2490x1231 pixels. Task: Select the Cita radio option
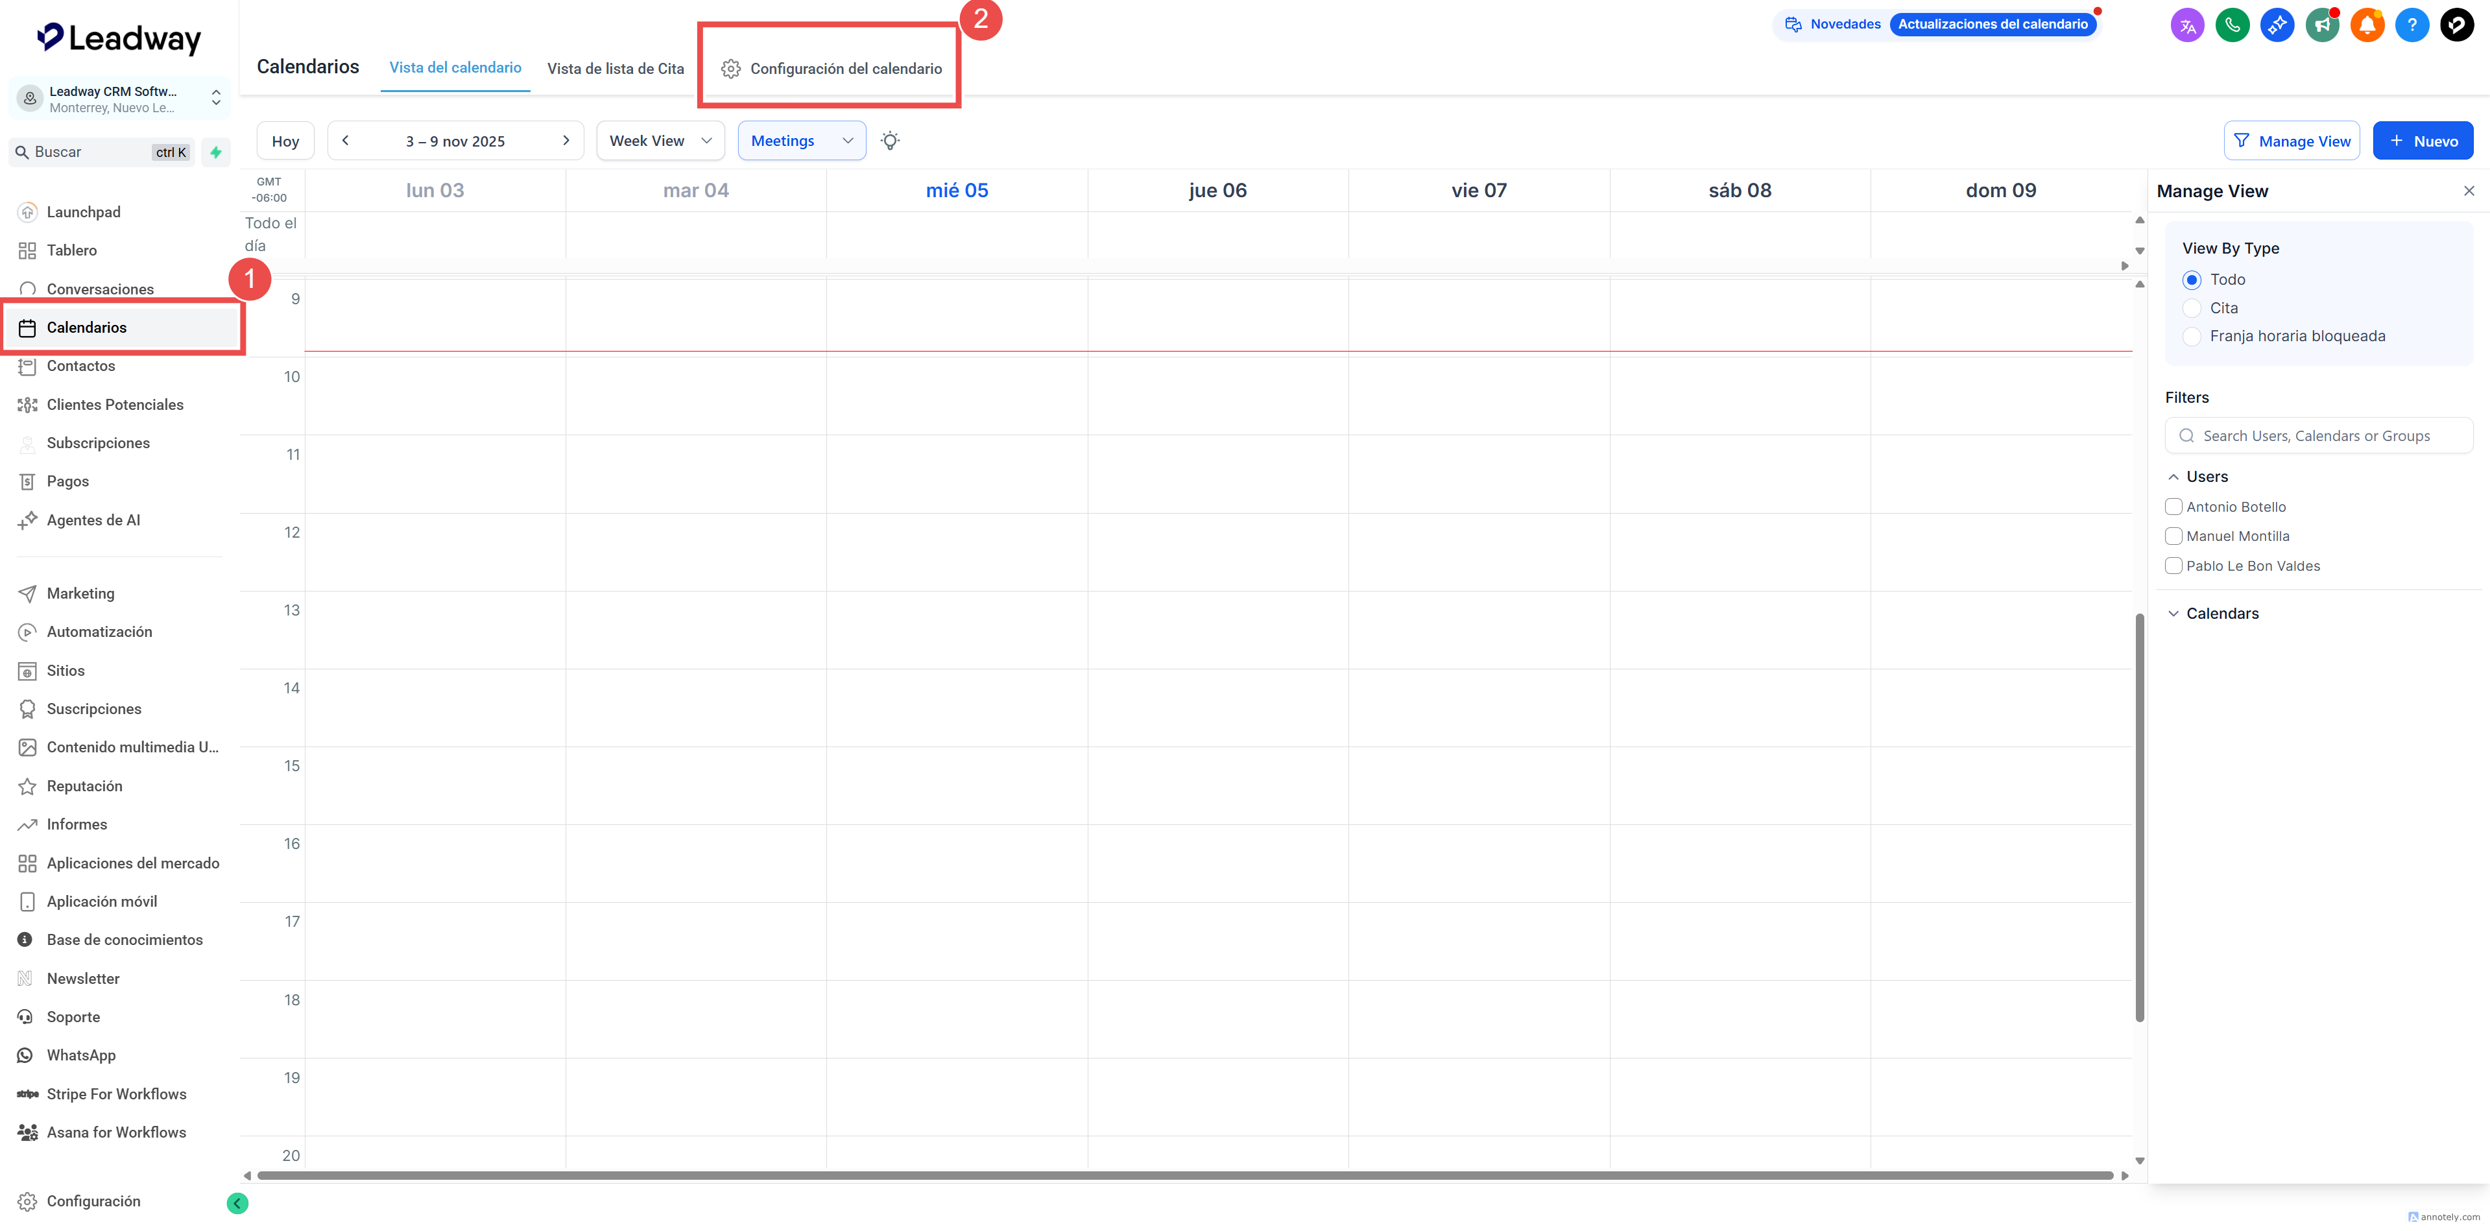[2192, 308]
